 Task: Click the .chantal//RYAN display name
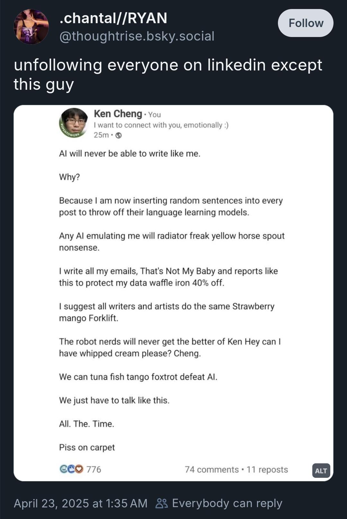(x=113, y=18)
